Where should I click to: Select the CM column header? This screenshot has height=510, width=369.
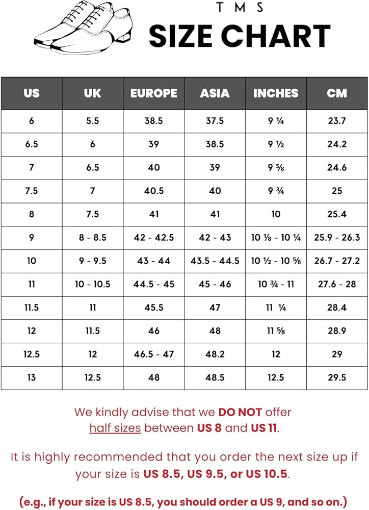click(337, 93)
